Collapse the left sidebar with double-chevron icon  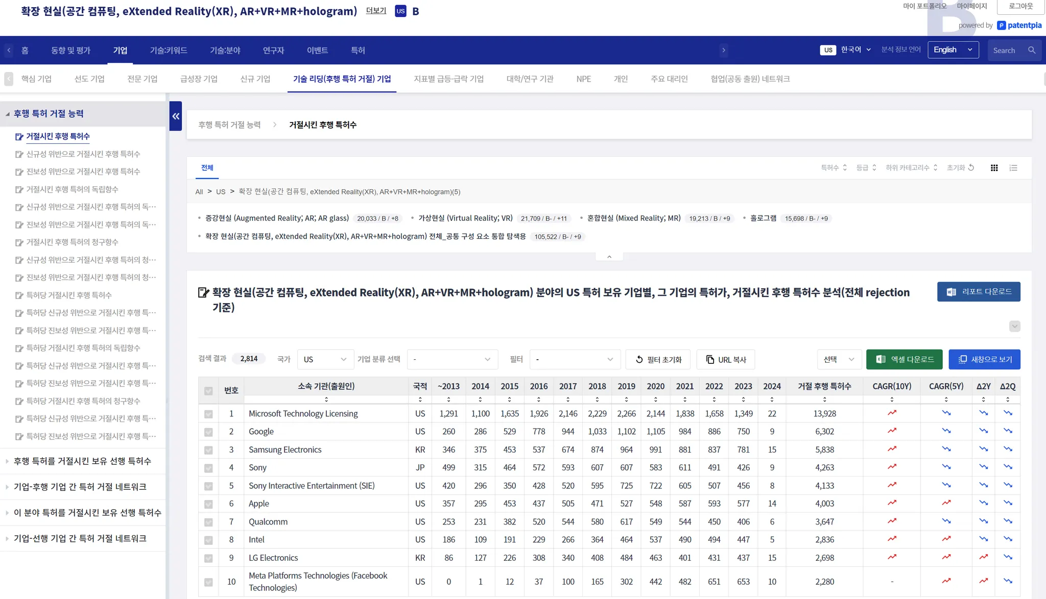coord(176,116)
